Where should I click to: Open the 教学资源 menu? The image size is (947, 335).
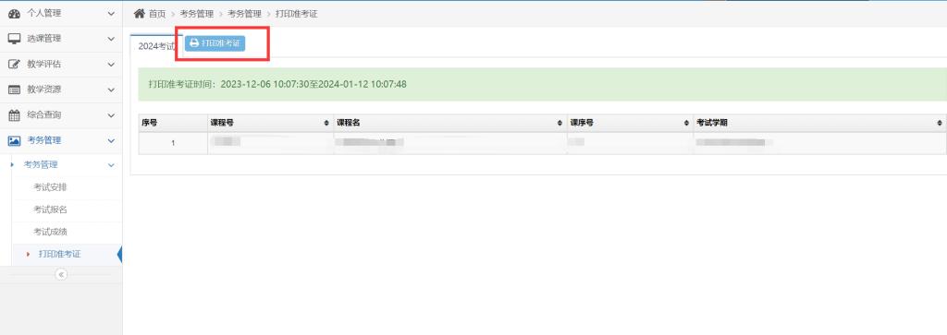[61, 90]
